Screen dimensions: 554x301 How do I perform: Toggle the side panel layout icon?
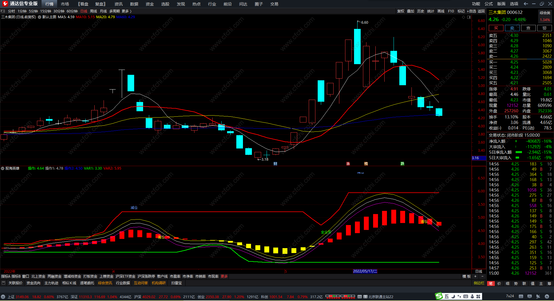[x=469, y=17]
